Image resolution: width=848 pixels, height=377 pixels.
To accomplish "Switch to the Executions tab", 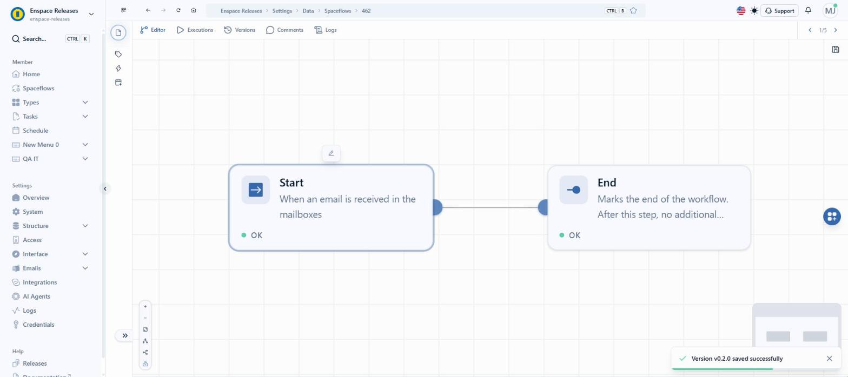I will 195,30.
